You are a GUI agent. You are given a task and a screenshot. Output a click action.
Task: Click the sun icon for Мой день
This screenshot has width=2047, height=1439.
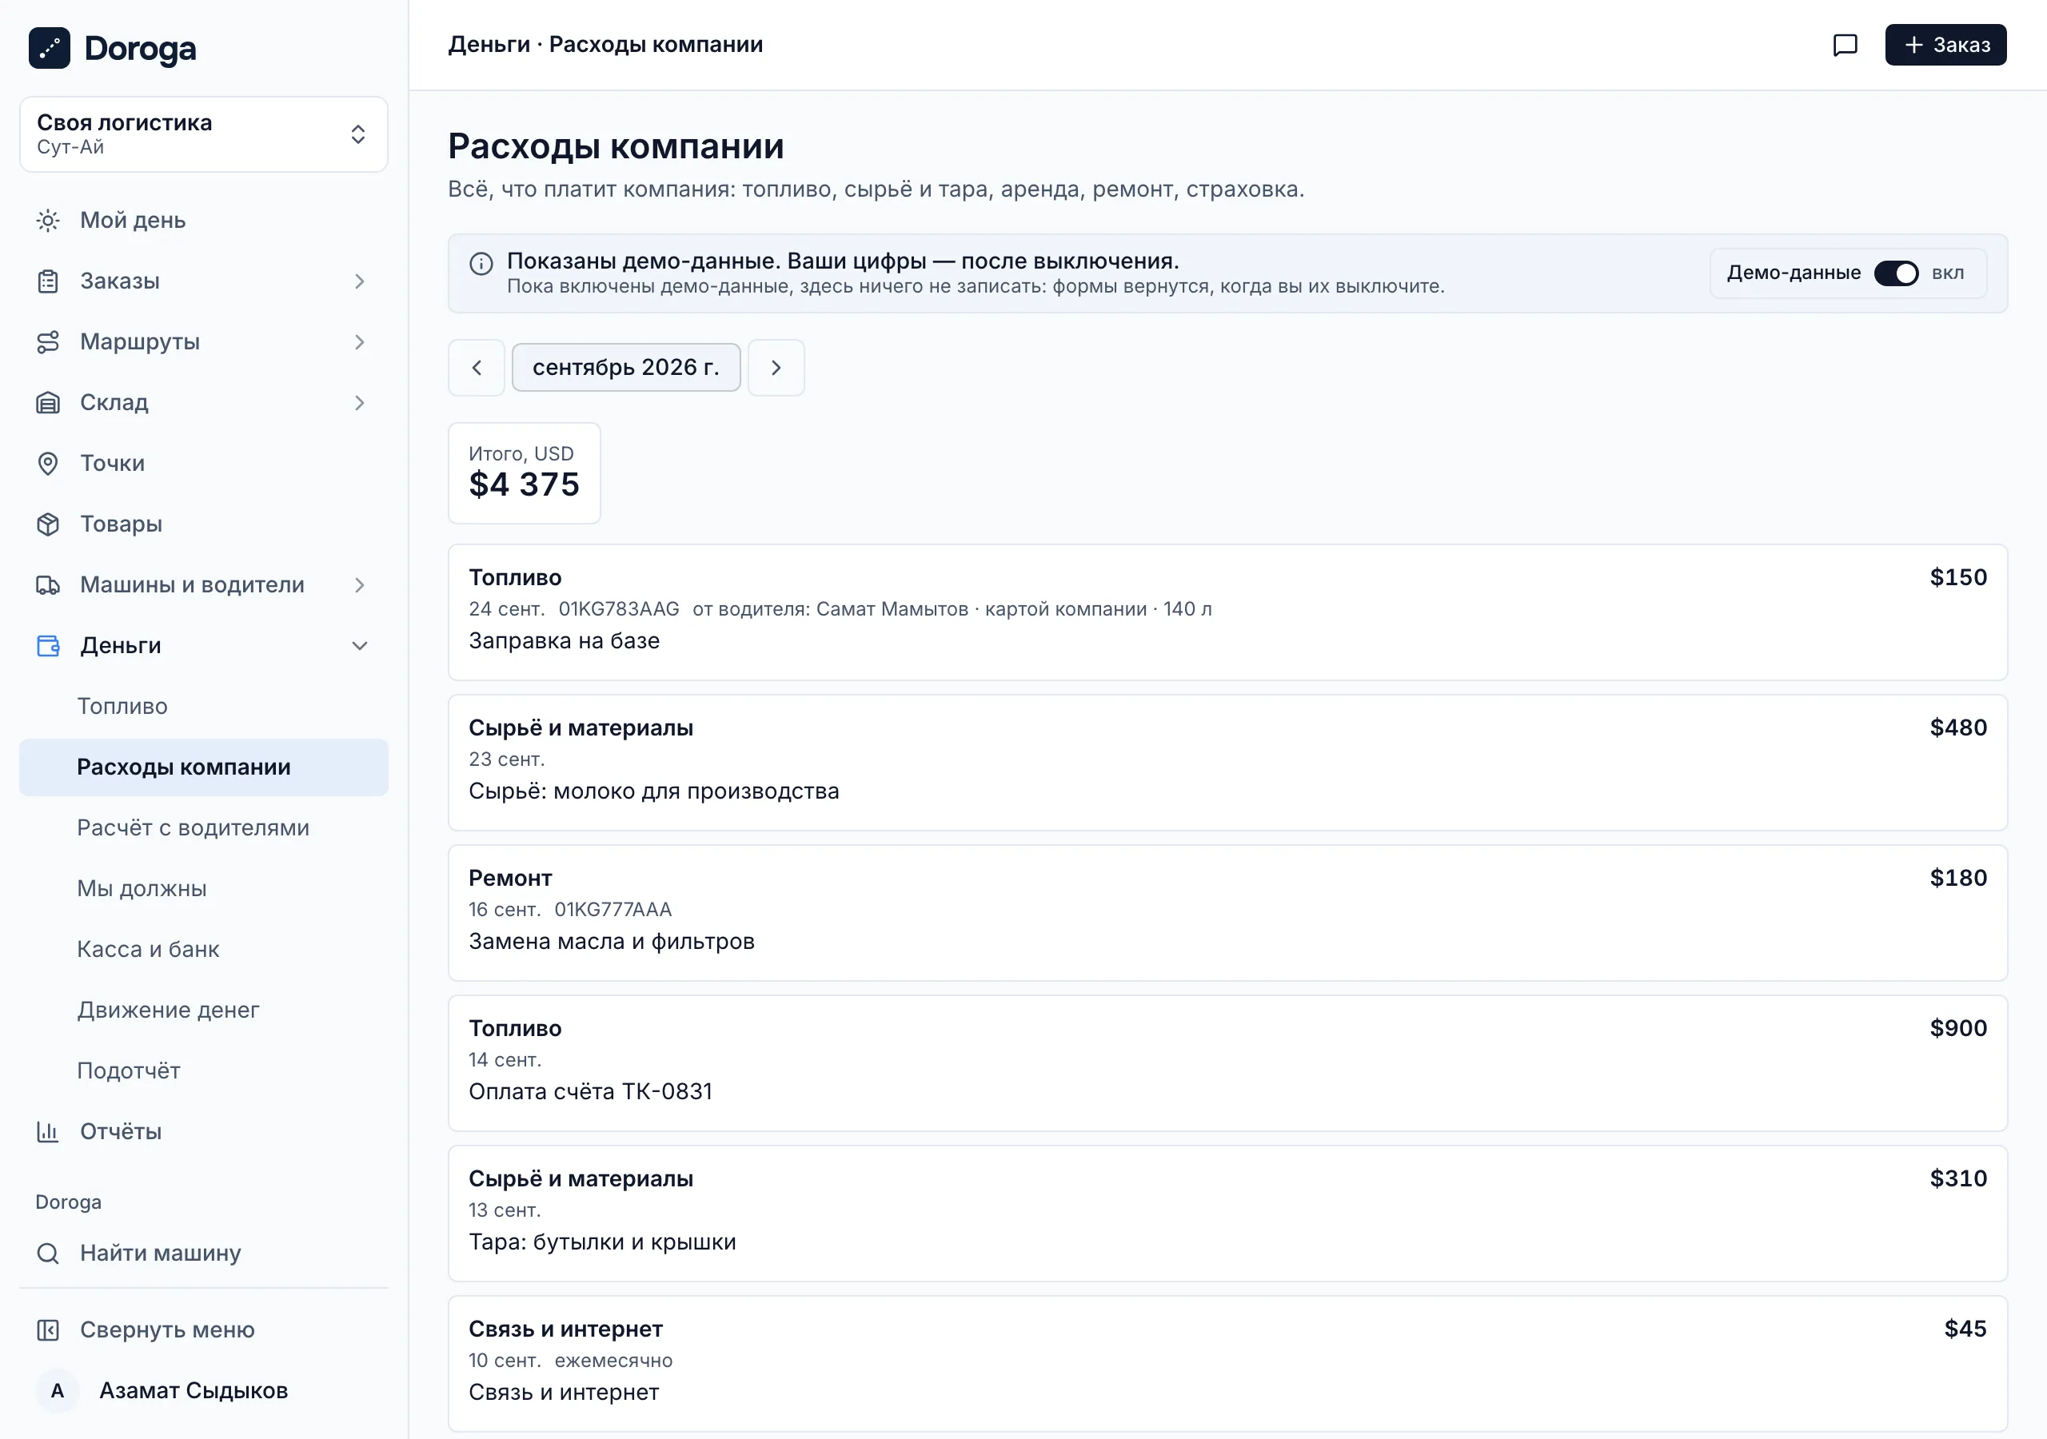point(48,220)
